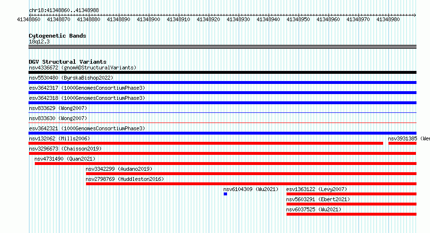Open nsv132062 (Mills2006) label

(59, 138)
